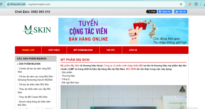
Task: Select the '- Sản phẩm' list line
Action: pyautogui.click(x=66, y=72)
